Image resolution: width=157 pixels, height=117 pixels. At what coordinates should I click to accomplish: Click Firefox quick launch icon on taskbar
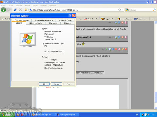point(18,115)
